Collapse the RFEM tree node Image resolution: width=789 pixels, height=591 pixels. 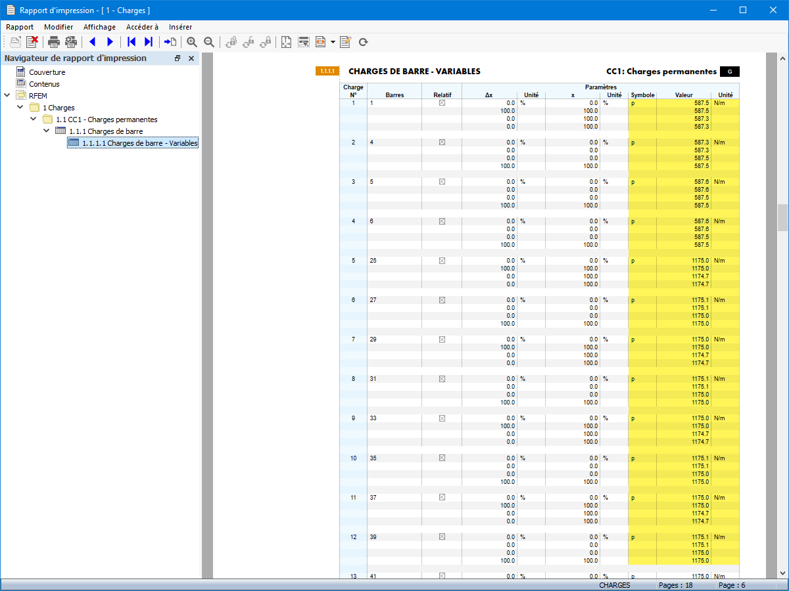click(7, 95)
